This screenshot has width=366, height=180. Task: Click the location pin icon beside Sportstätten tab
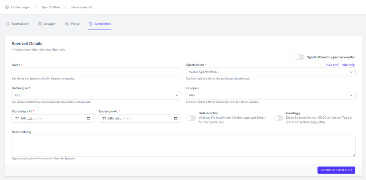[x=7, y=24]
